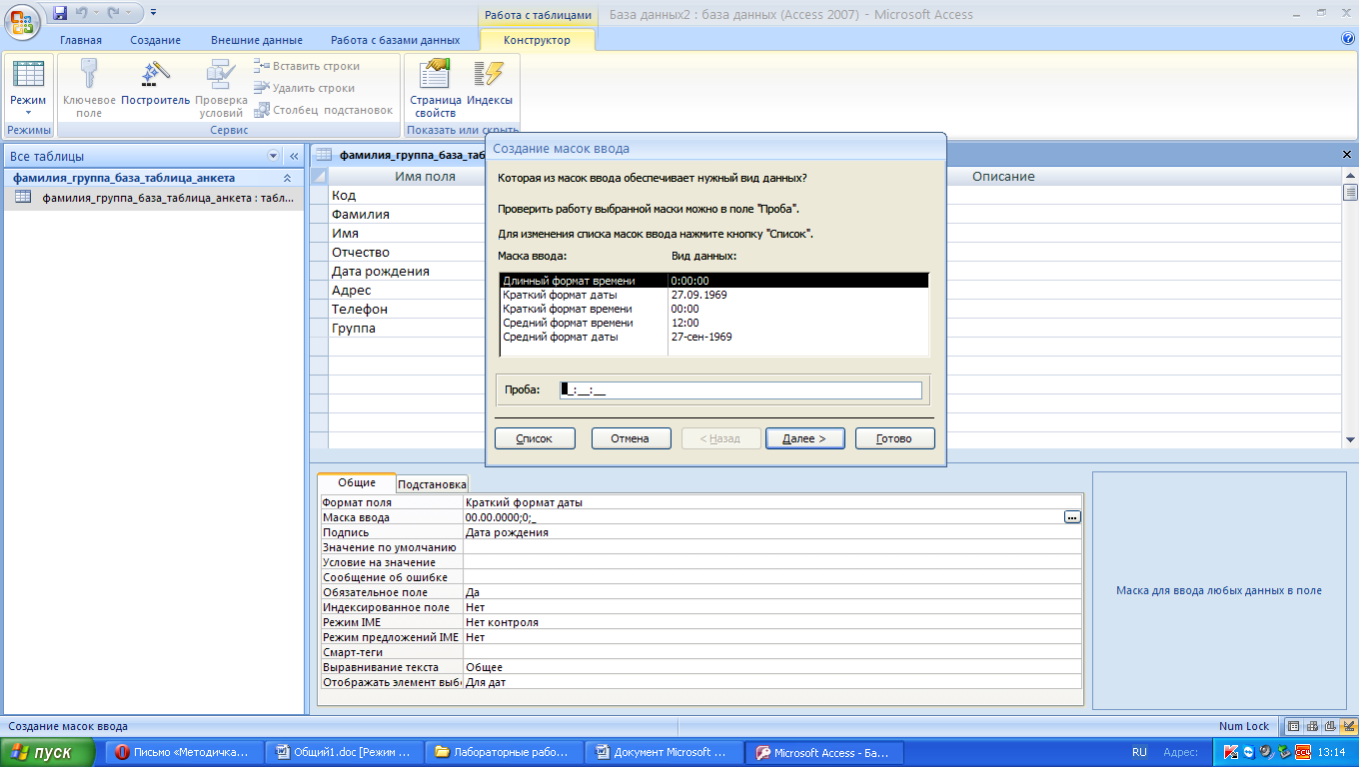
Task: Collapse the фамилия_группа_база_таблица_анкета group chevrons
Action: point(288,178)
